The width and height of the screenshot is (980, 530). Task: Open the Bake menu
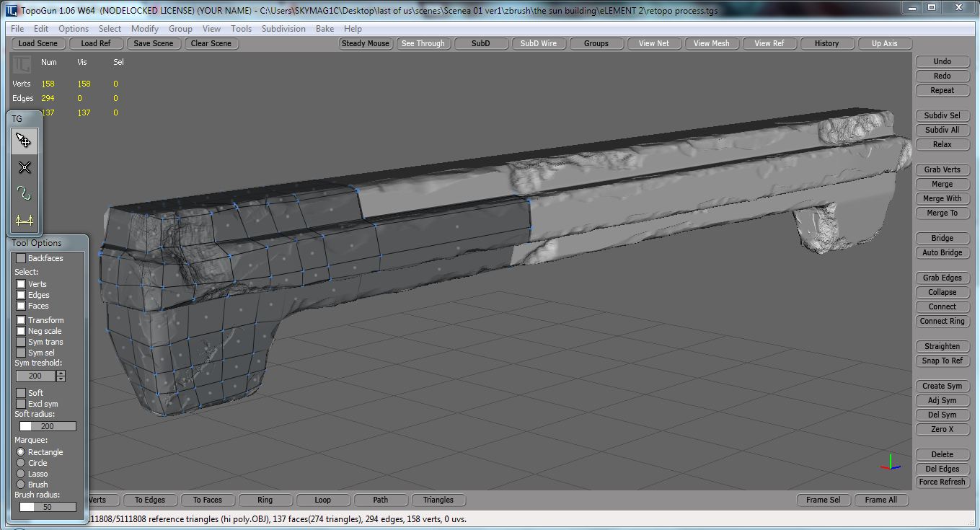(325, 29)
